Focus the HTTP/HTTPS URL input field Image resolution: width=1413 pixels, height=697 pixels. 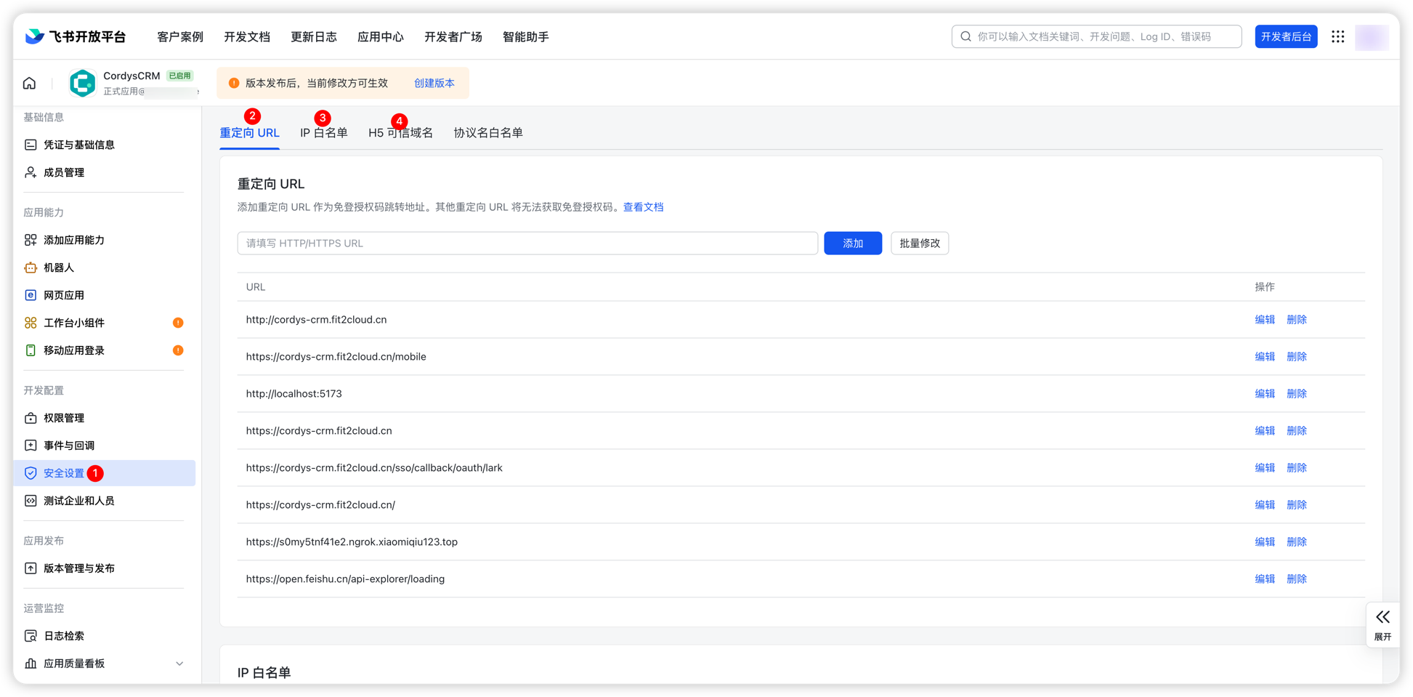(527, 243)
